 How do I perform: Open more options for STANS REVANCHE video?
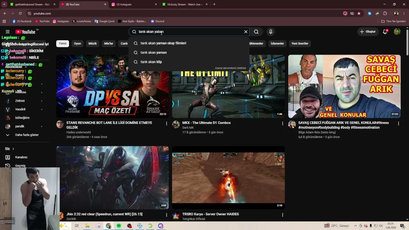pos(166,123)
